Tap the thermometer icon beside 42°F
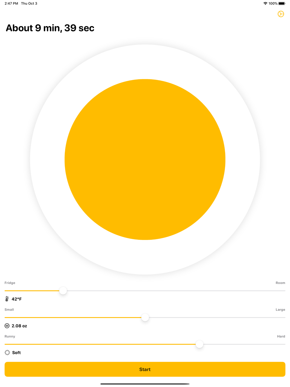This screenshot has width=290, height=387. point(7,299)
